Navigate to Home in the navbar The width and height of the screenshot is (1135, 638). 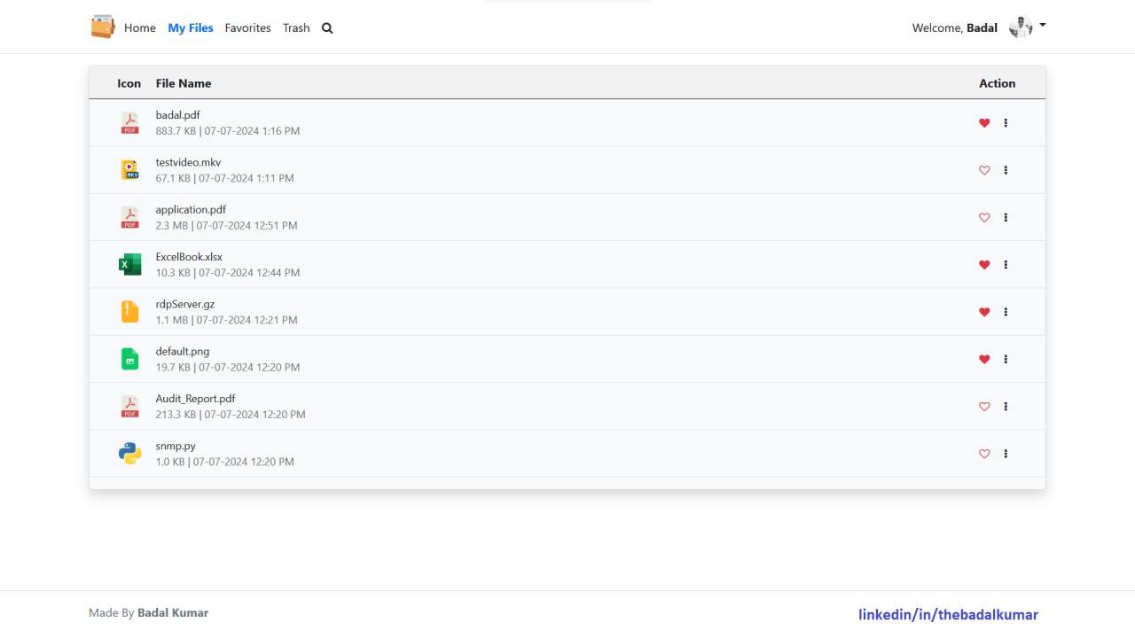[140, 28]
